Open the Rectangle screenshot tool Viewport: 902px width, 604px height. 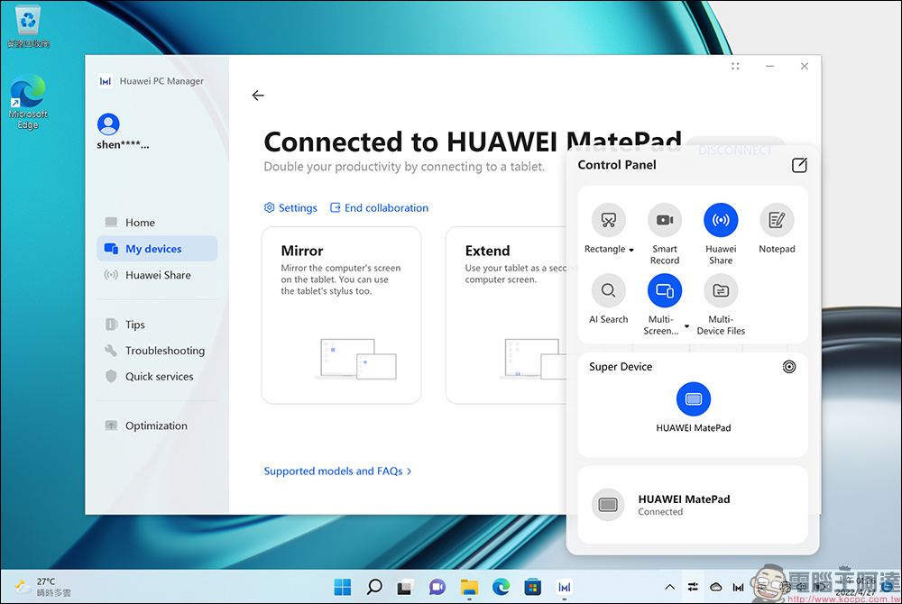pyautogui.click(x=608, y=220)
